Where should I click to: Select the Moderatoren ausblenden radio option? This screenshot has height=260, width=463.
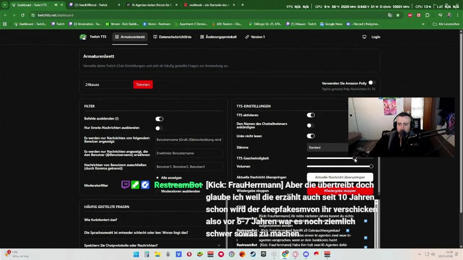pyautogui.click(x=157, y=191)
